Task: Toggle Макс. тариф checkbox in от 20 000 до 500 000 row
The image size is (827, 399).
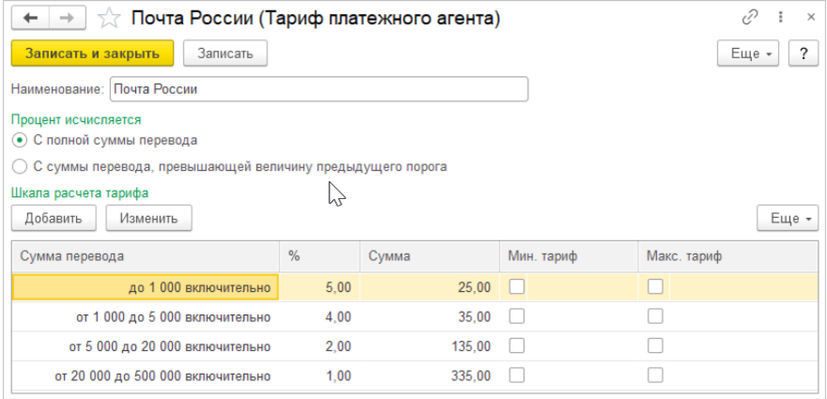Action: tap(655, 376)
